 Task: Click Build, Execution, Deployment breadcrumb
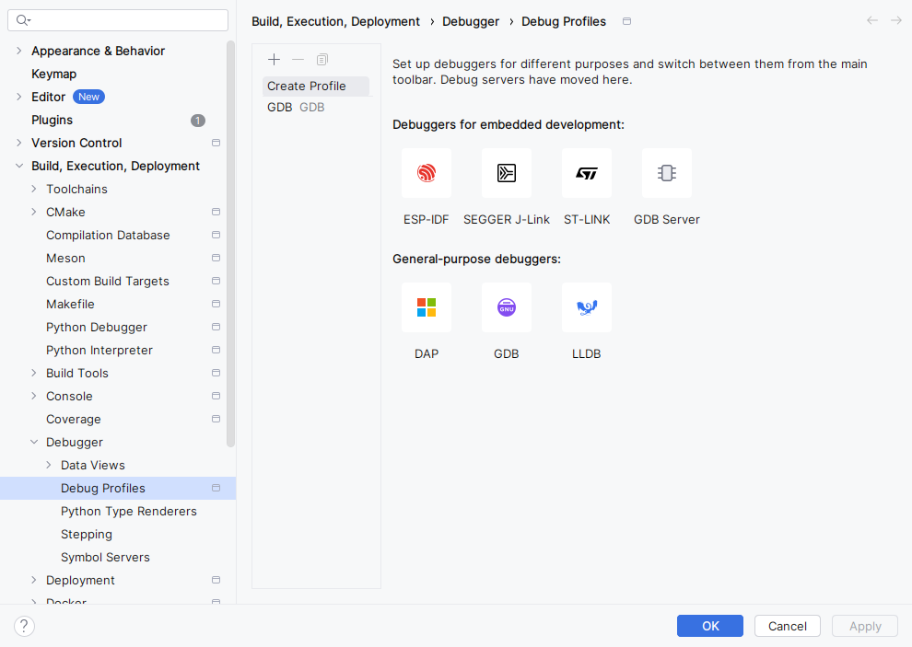335,21
